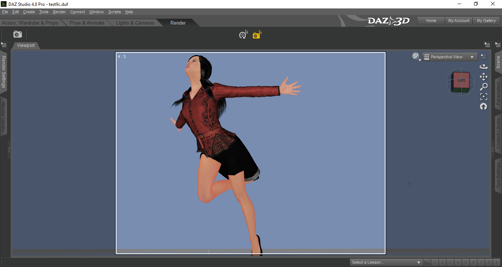Open the Window menu
502x267 pixels.
click(96, 12)
